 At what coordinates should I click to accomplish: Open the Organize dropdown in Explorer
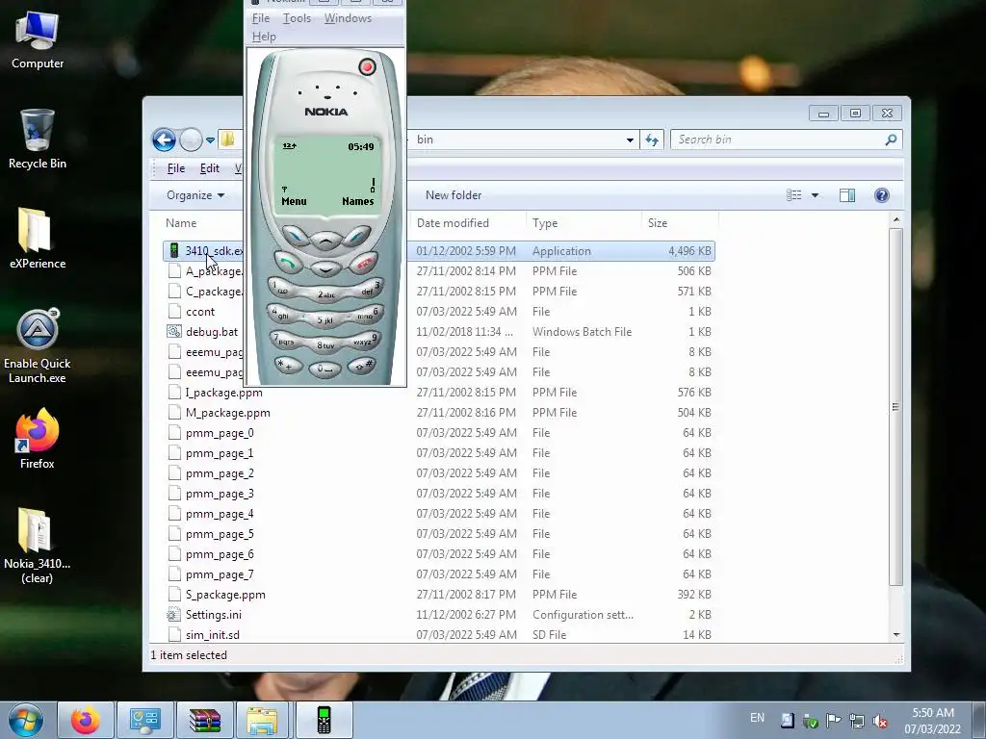click(195, 195)
